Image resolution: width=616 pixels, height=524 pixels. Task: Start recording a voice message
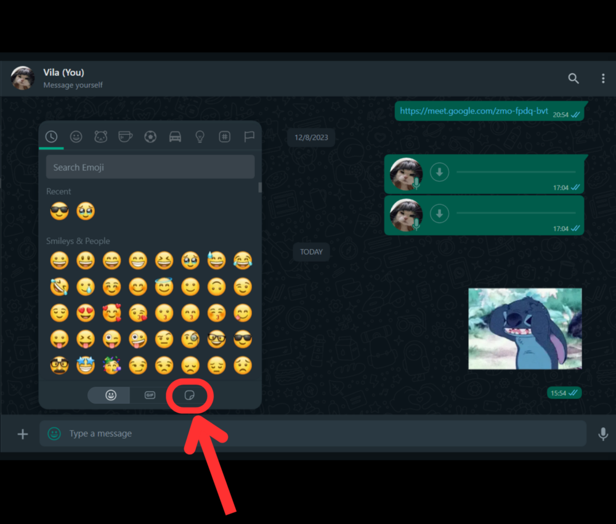pos(602,433)
